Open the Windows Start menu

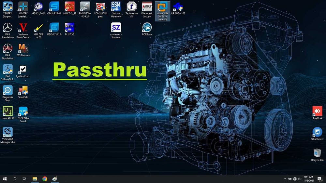coord(5,179)
